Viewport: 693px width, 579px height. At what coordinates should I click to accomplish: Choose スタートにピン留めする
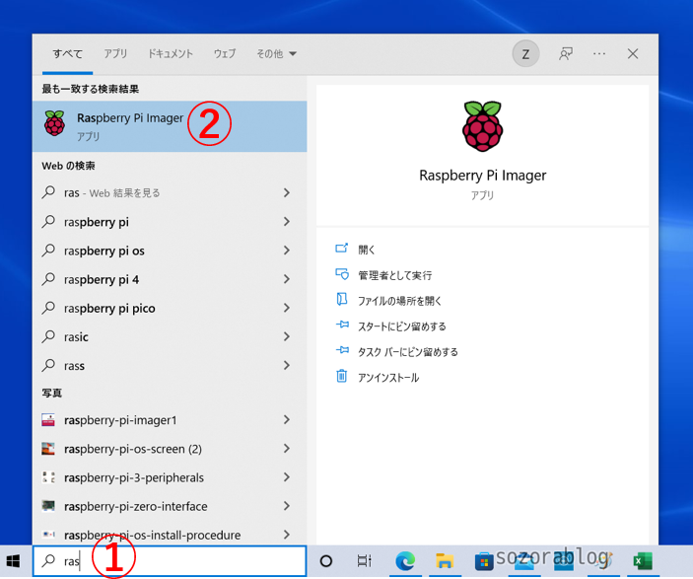click(x=402, y=326)
